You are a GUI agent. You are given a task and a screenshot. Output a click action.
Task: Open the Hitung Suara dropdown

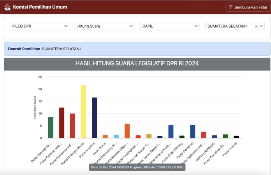(105, 26)
